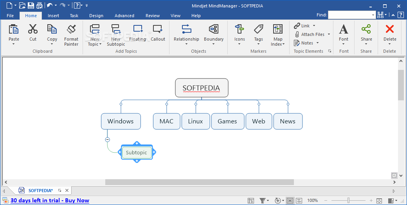Click the Paste clipboard icon
The height and width of the screenshot is (205, 407).
point(13,29)
